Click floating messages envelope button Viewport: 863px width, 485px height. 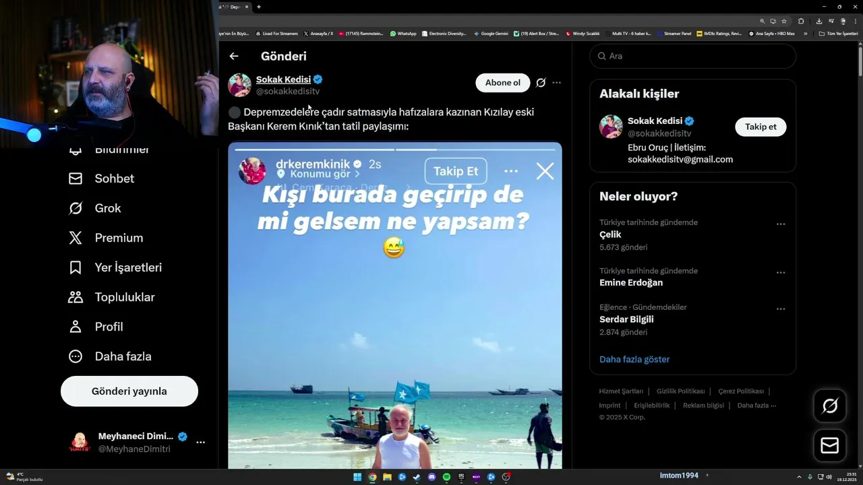tap(830, 446)
